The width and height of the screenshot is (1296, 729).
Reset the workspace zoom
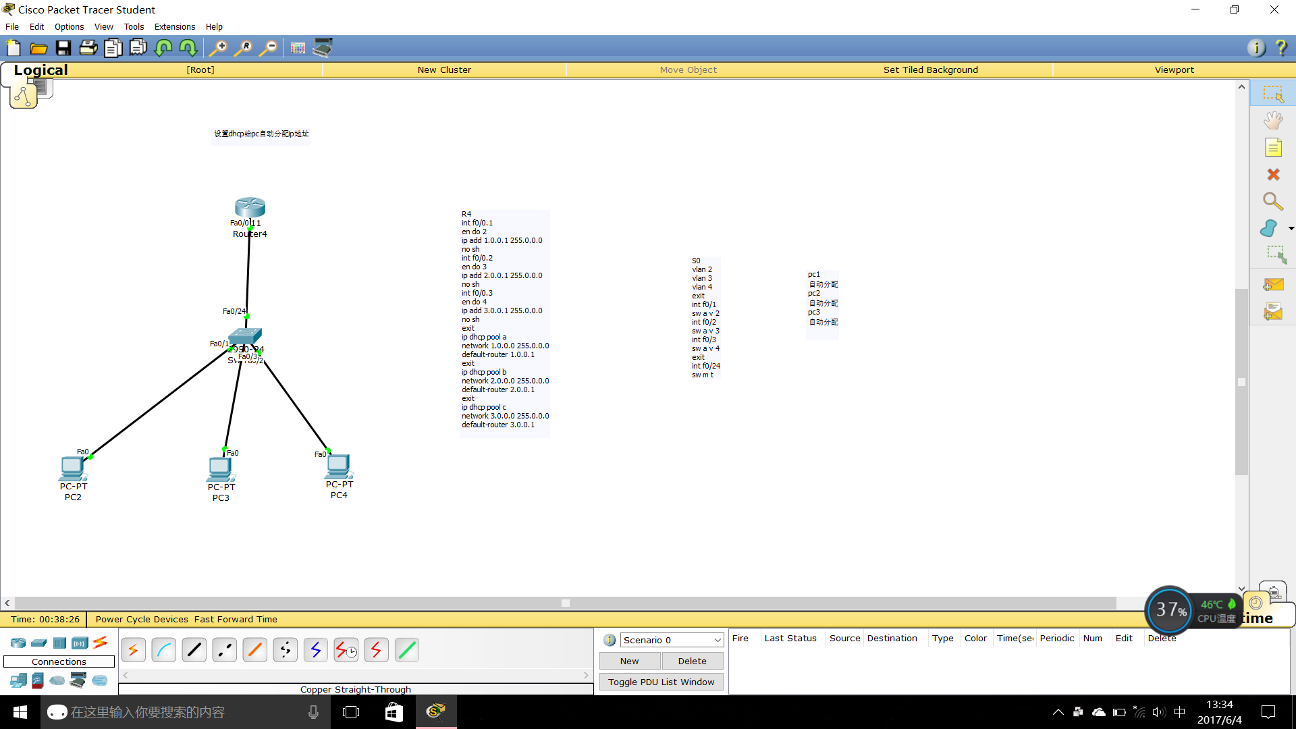point(243,48)
